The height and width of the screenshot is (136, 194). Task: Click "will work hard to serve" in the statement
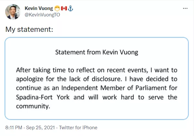pos(126,97)
